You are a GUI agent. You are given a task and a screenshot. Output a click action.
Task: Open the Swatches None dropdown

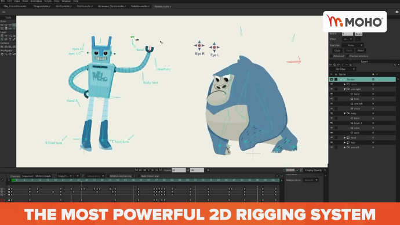352,45
